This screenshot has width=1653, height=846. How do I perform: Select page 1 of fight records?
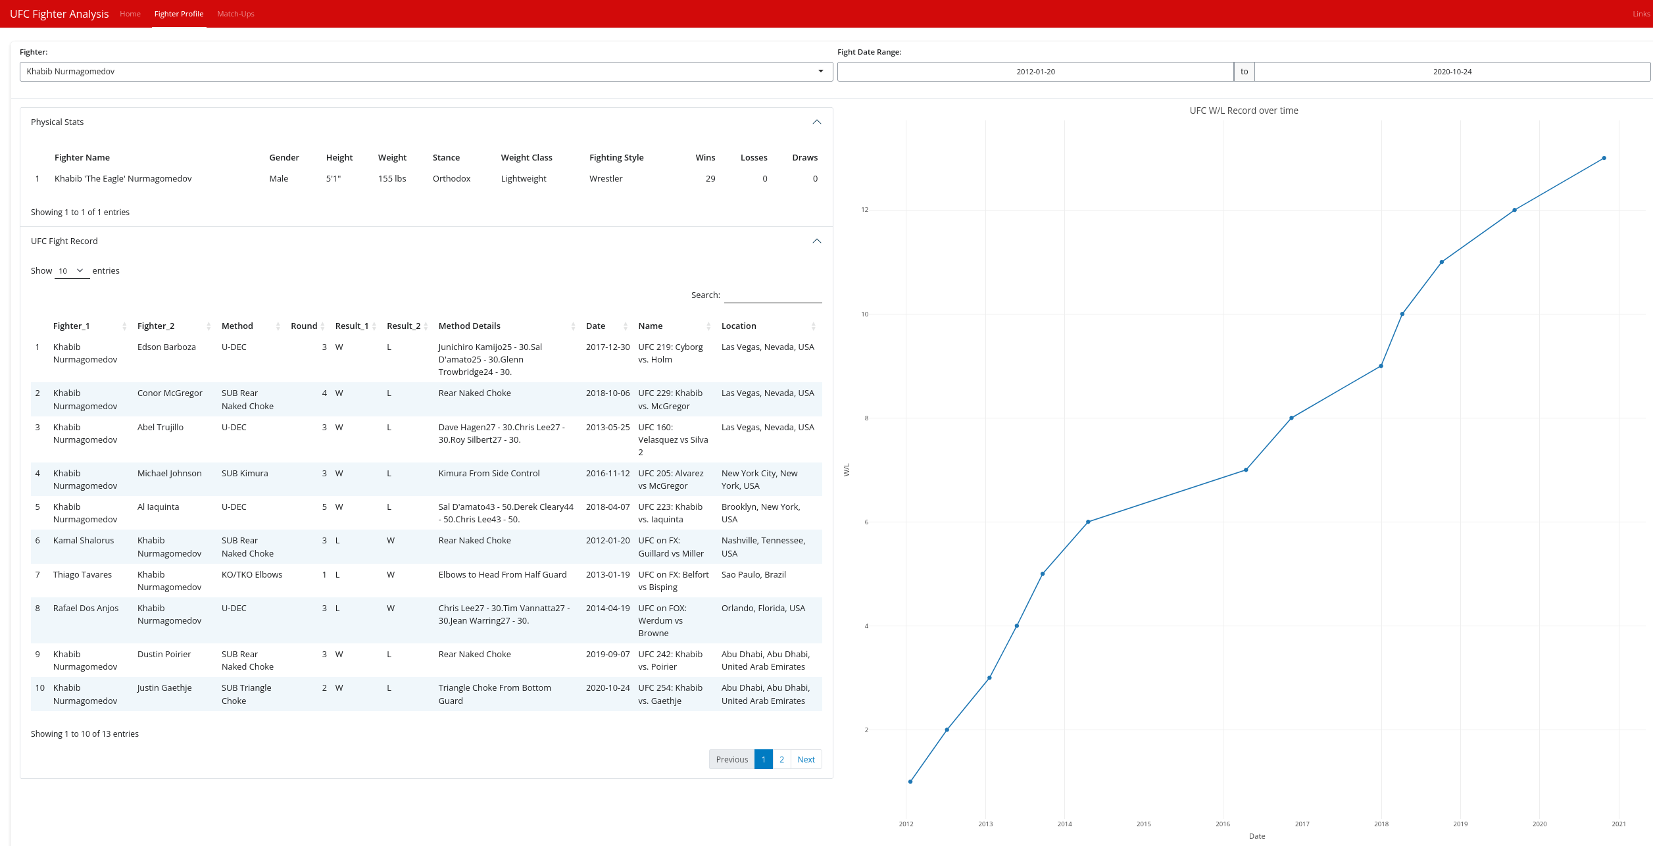click(764, 759)
